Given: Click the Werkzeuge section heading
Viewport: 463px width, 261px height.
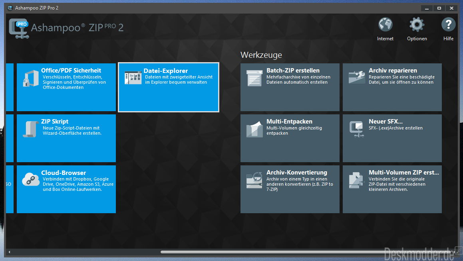Looking at the screenshot, I should (x=261, y=55).
